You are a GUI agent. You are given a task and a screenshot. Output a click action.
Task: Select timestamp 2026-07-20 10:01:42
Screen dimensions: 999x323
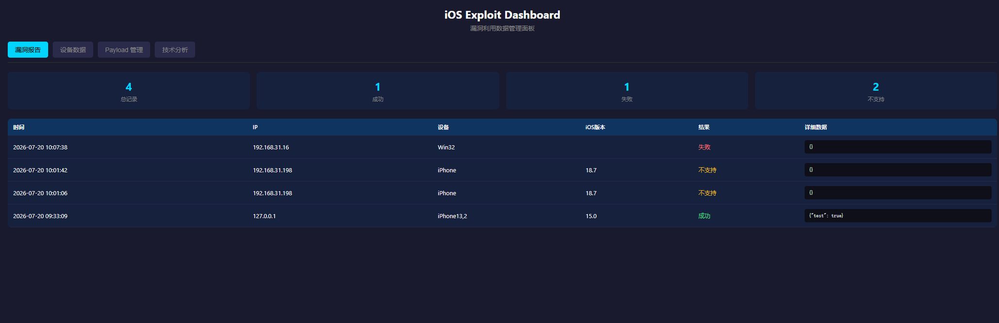(x=40, y=170)
